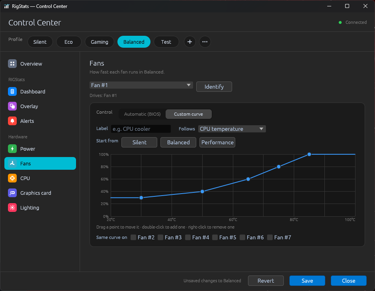Switch control to Automatic (BIOS)
The width and height of the screenshot is (375, 291).
(x=142, y=114)
